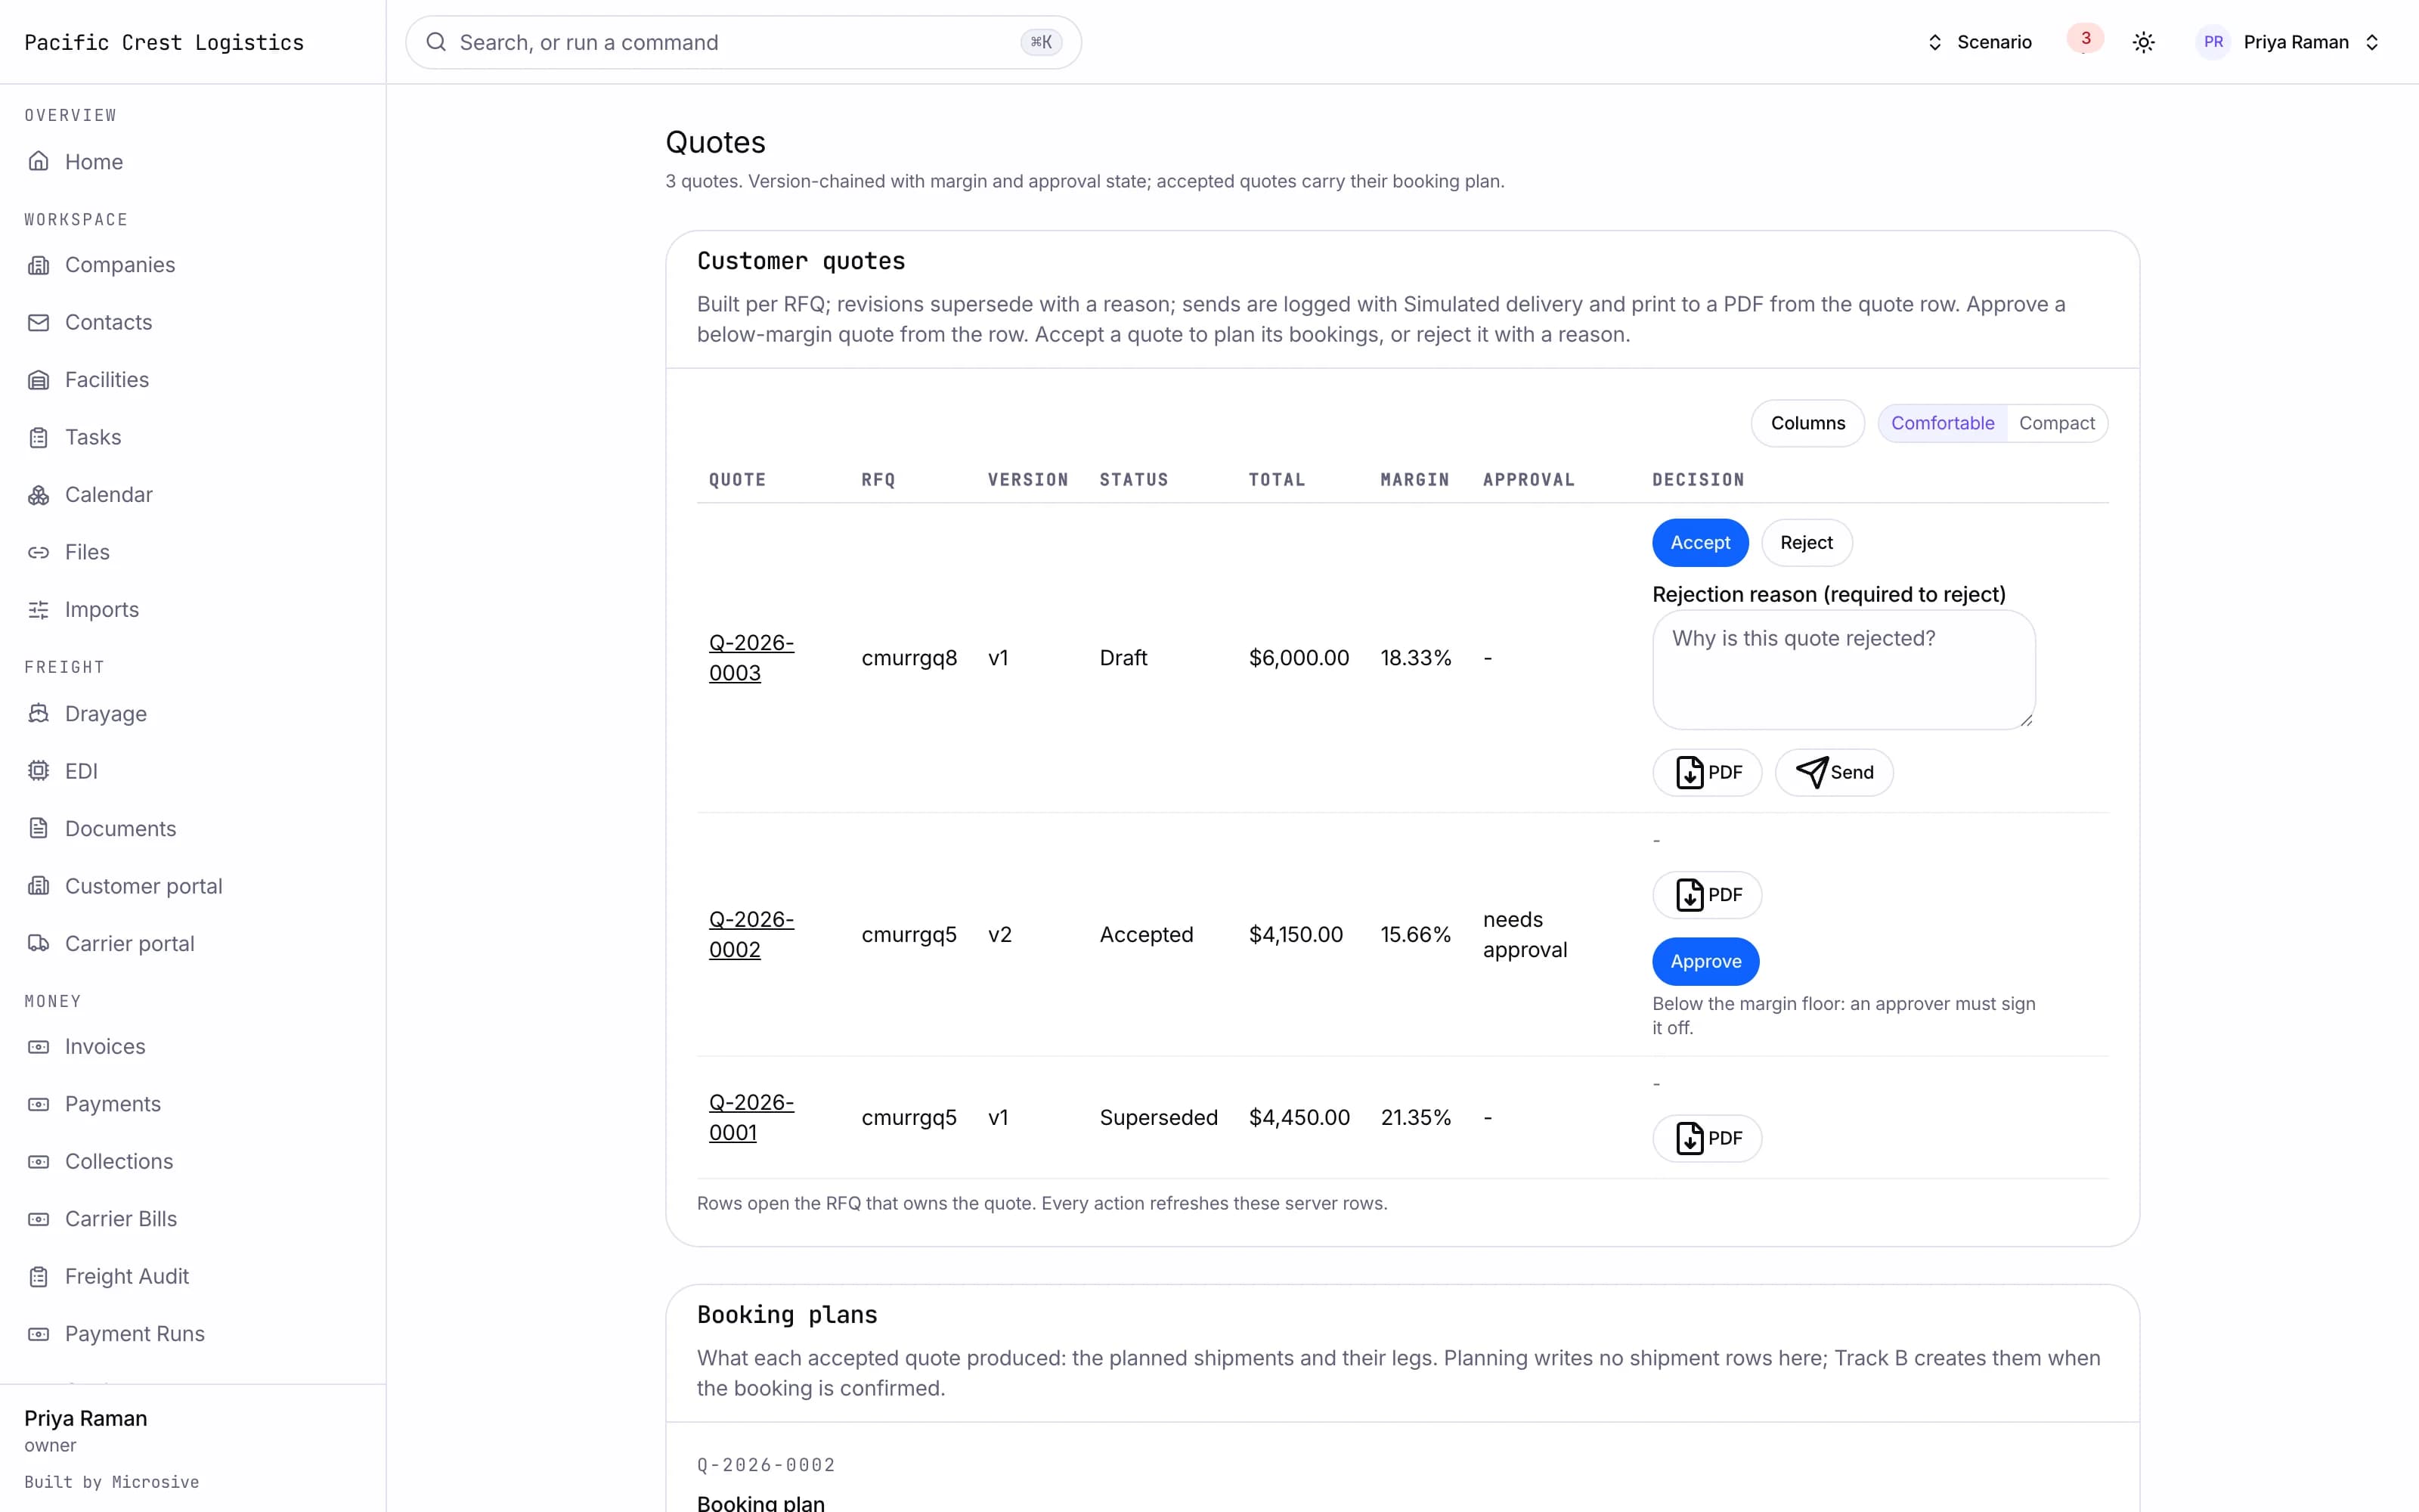Open the Scenario switcher

click(1979, 42)
